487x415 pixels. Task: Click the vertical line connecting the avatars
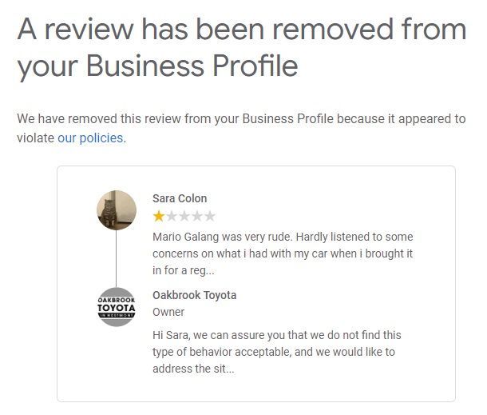pos(116,258)
